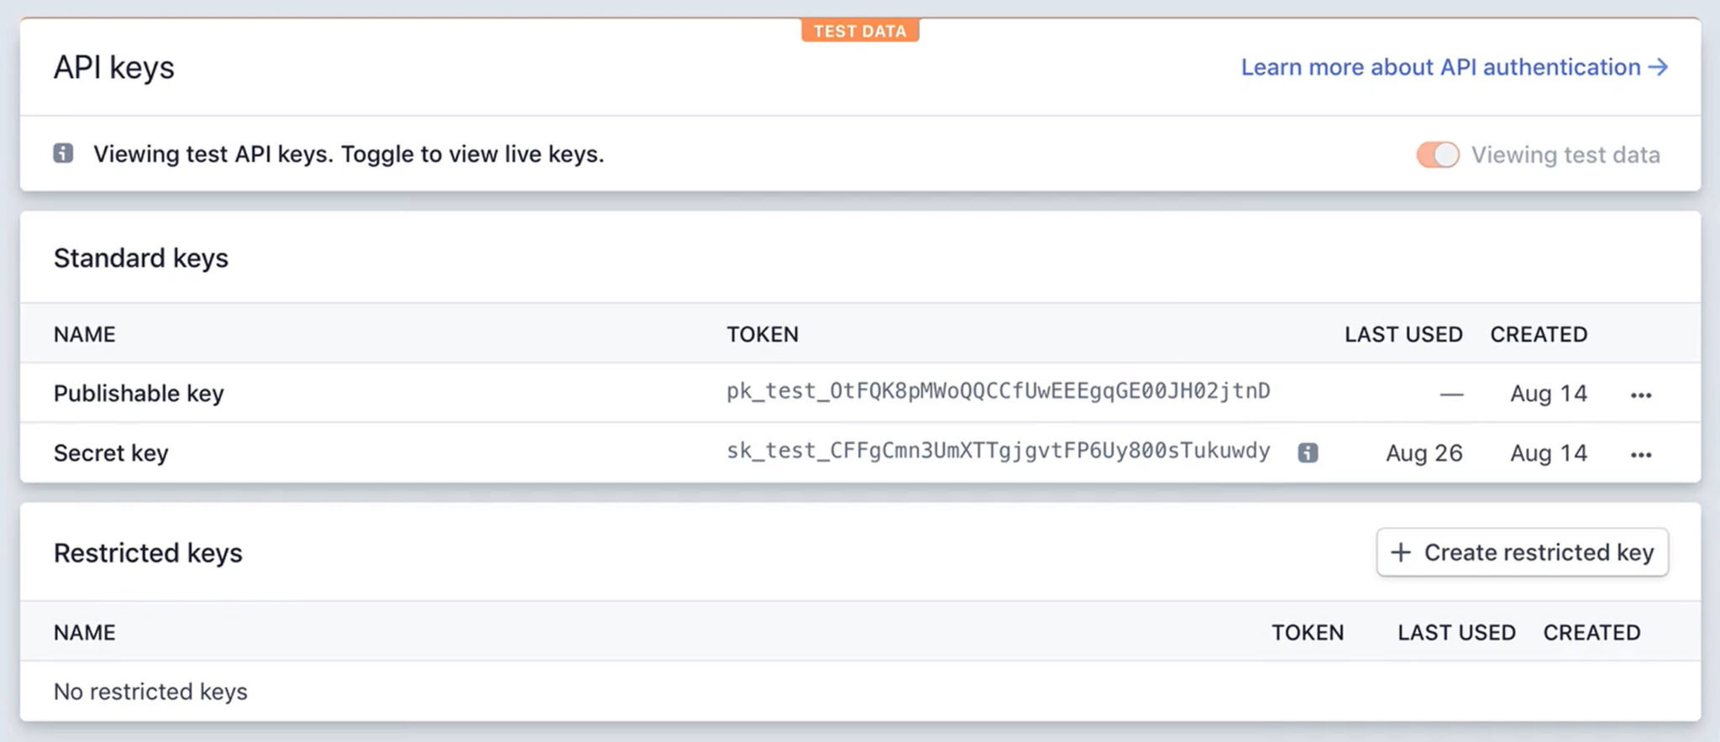
Task: Click the Standard keys LAST USED header
Action: tap(1403, 334)
